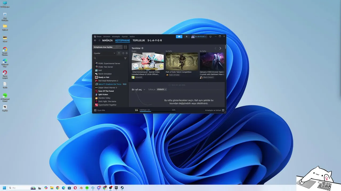Screen dimensions: 341x191
Task: Toggle the collections grid view icon
Action: click(125, 47)
